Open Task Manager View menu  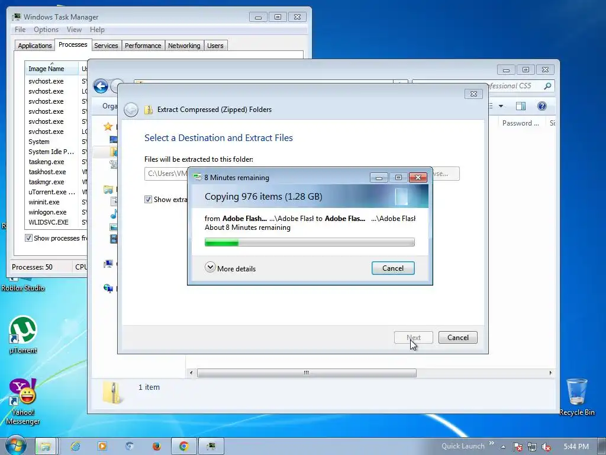pos(74,30)
